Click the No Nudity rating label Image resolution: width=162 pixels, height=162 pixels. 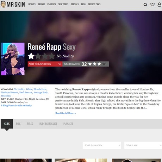click(65, 56)
